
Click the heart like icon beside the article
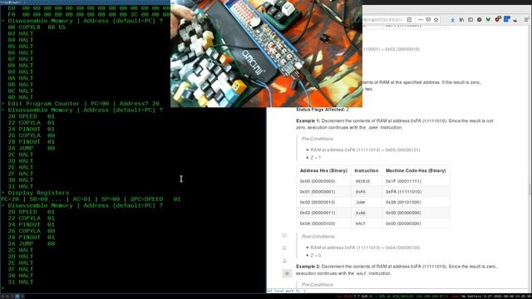[284, 236]
